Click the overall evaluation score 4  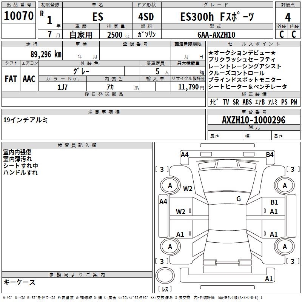pyautogui.click(x=288, y=17)
